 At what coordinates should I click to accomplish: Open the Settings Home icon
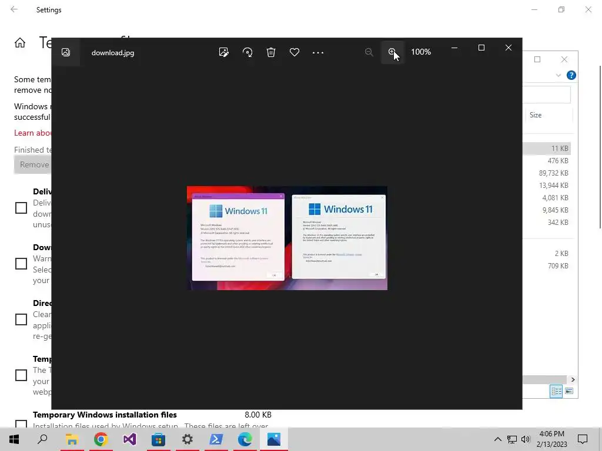[x=20, y=42]
